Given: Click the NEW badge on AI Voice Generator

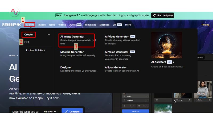Looking at the screenshot, I should pos(132,52).
